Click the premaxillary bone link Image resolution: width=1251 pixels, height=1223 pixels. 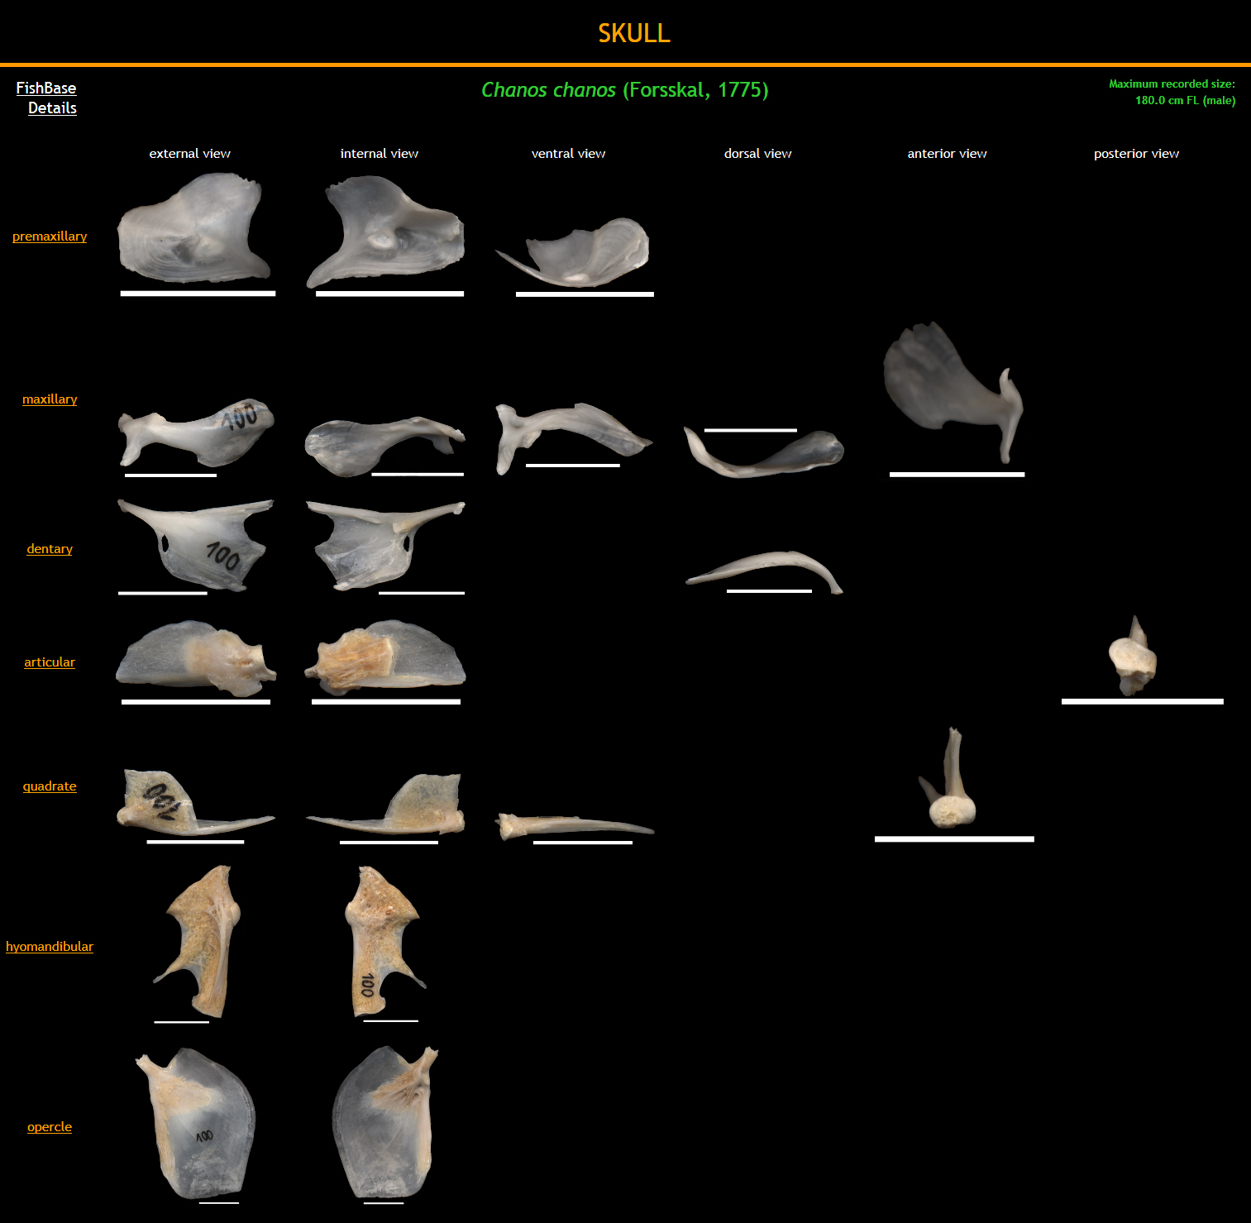pyautogui.click(x=50, y=236)
